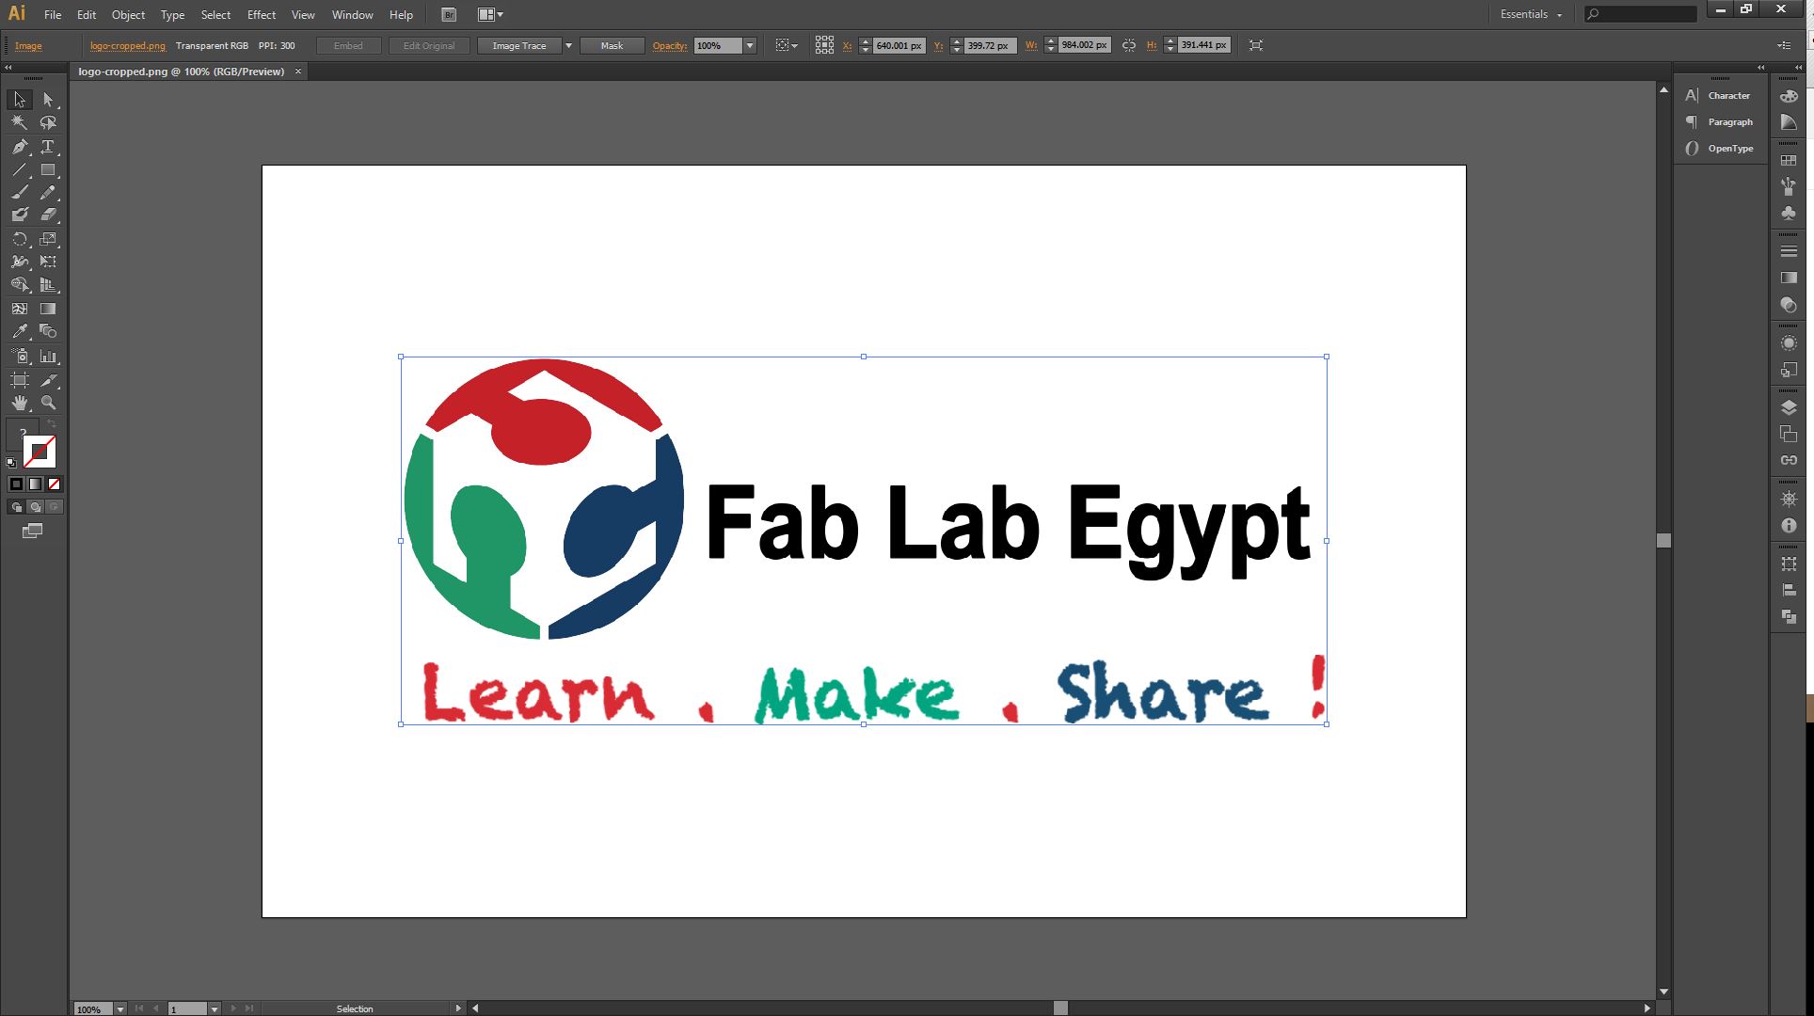Viewport: 1814px width, 1016px height.
Task: Select the Selection tool arrow
Action: (x=19, y=99)
